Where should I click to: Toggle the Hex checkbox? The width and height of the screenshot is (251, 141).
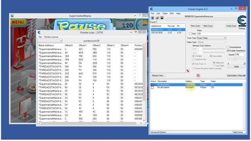[x=191, y=34]
